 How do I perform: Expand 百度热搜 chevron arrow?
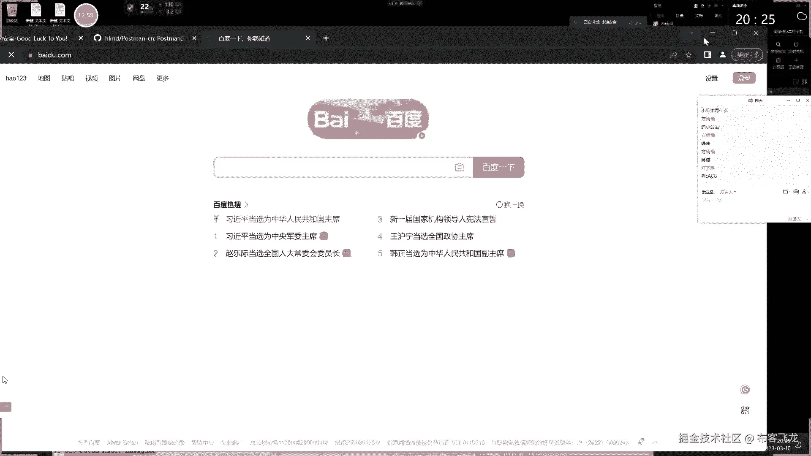[247, 205]
